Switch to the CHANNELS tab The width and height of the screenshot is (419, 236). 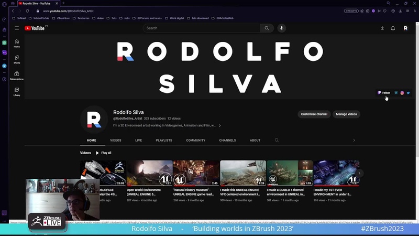click(227, 140)
